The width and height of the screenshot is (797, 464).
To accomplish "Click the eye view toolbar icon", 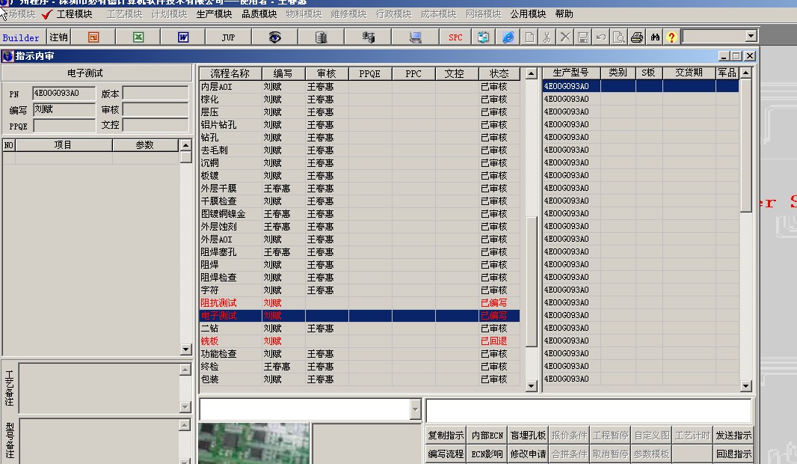I will tap(275, 37).
